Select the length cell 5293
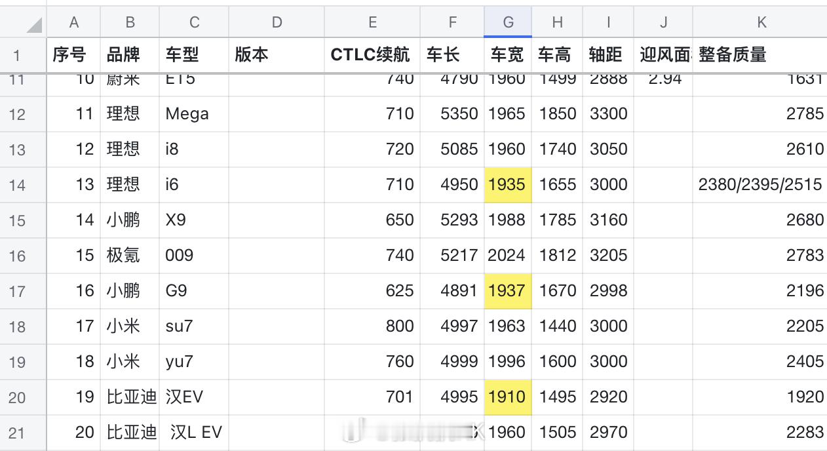 tap(452, 220)
